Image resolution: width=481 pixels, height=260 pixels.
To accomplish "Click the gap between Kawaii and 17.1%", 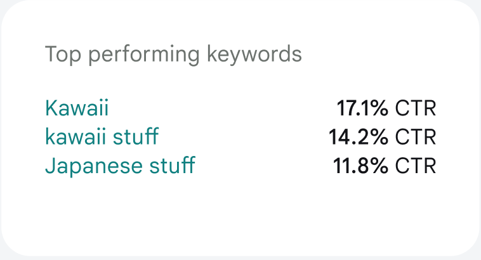I will [x=222, y=108].
